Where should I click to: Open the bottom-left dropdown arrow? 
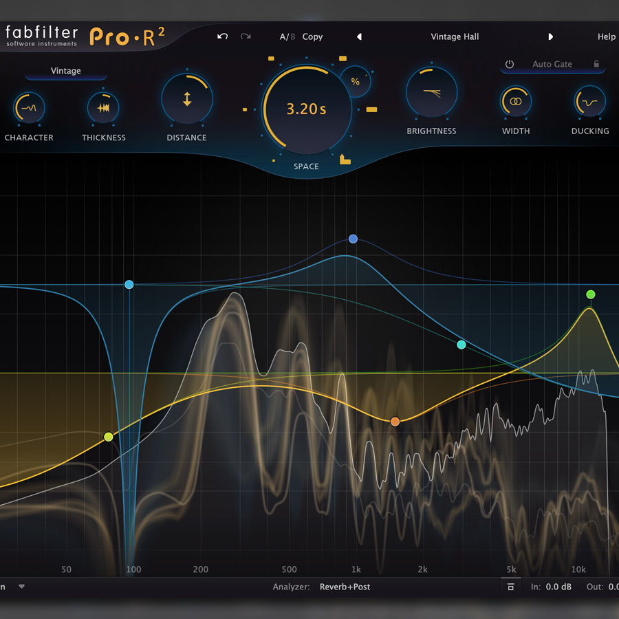point(22,587)
